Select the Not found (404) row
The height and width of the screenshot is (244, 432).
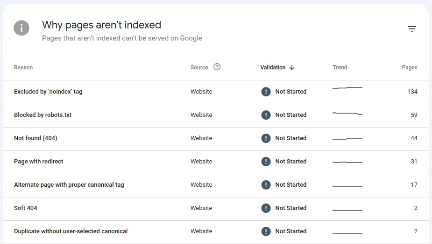coord(35,138)
